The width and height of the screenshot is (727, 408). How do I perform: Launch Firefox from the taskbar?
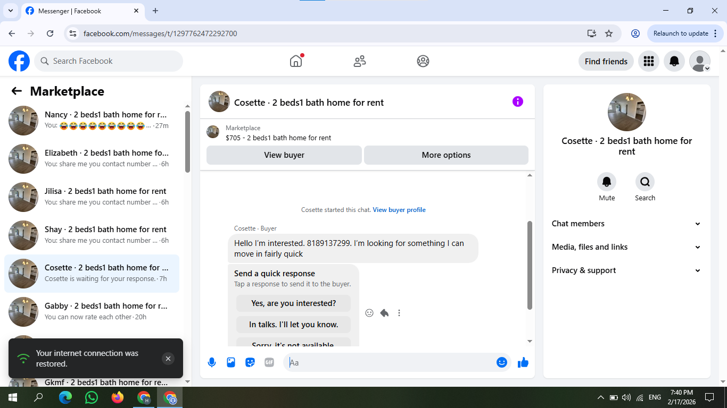[x=118, y=397]
